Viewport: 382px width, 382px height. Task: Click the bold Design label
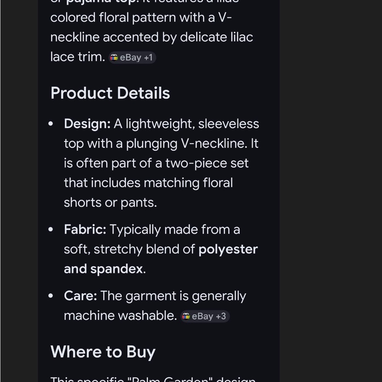click(87, 124)
